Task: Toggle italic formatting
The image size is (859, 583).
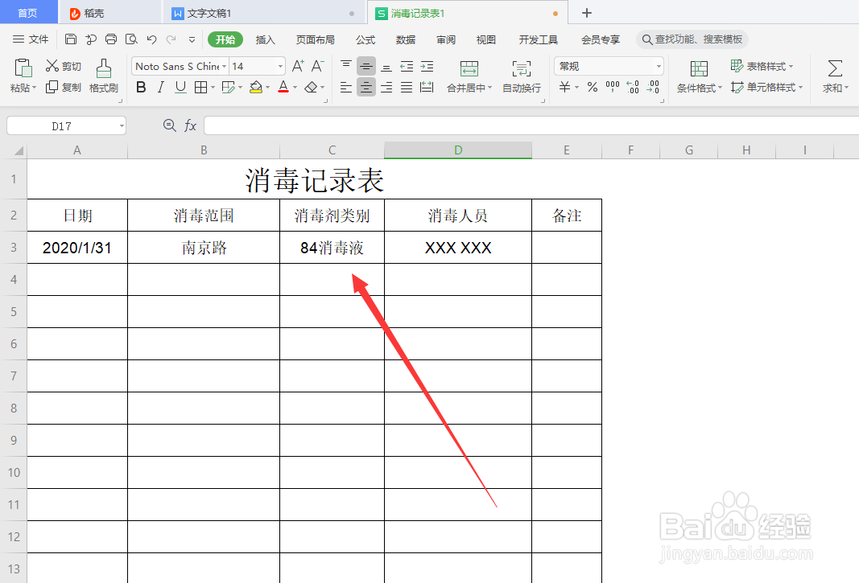Action: [160, 87]
